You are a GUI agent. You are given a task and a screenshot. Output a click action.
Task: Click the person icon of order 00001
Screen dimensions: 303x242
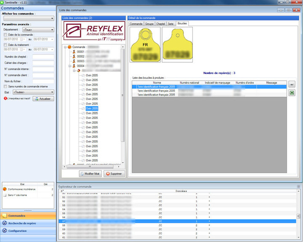click(74, 51)
